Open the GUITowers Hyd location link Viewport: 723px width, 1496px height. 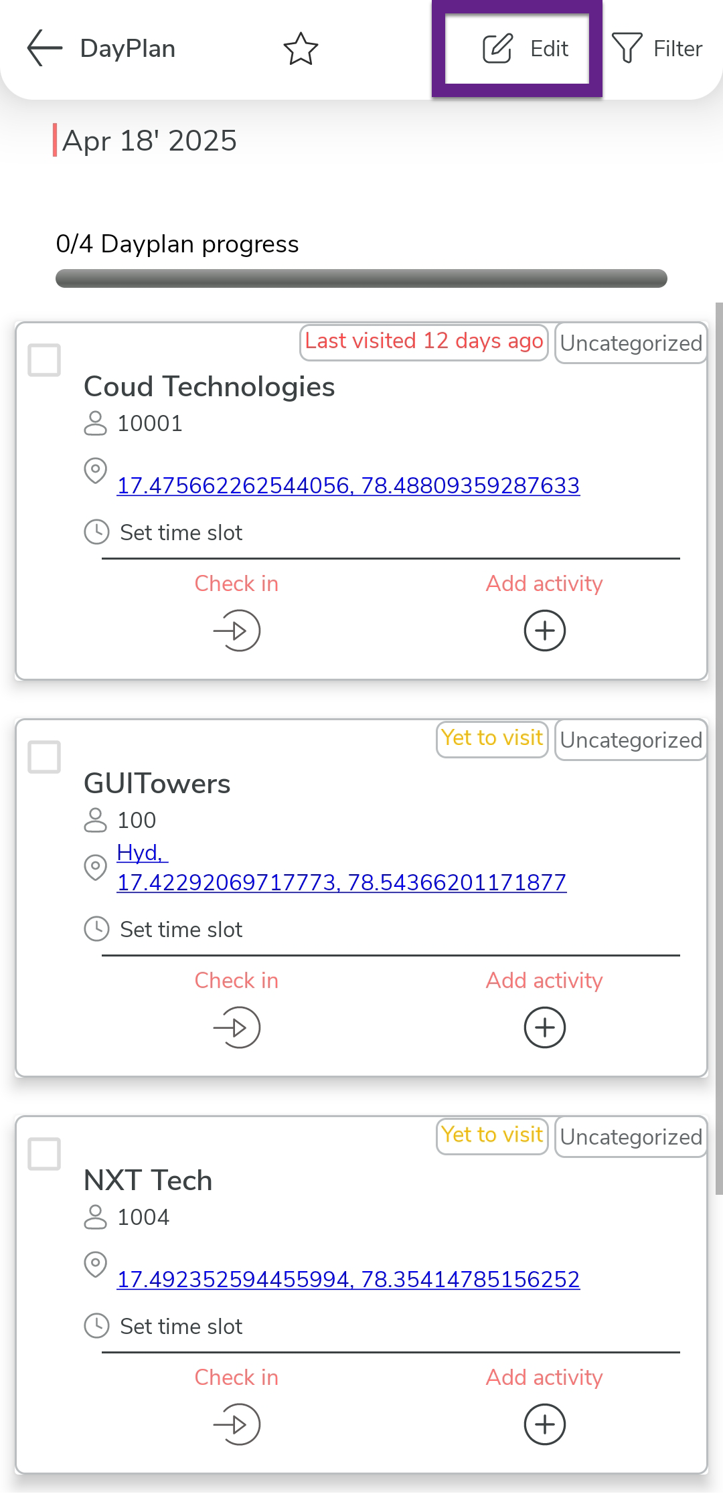141,853
